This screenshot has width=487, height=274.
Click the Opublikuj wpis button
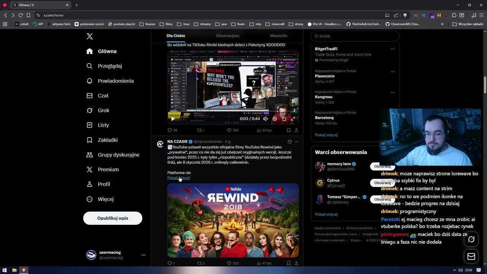coord(113,218)
